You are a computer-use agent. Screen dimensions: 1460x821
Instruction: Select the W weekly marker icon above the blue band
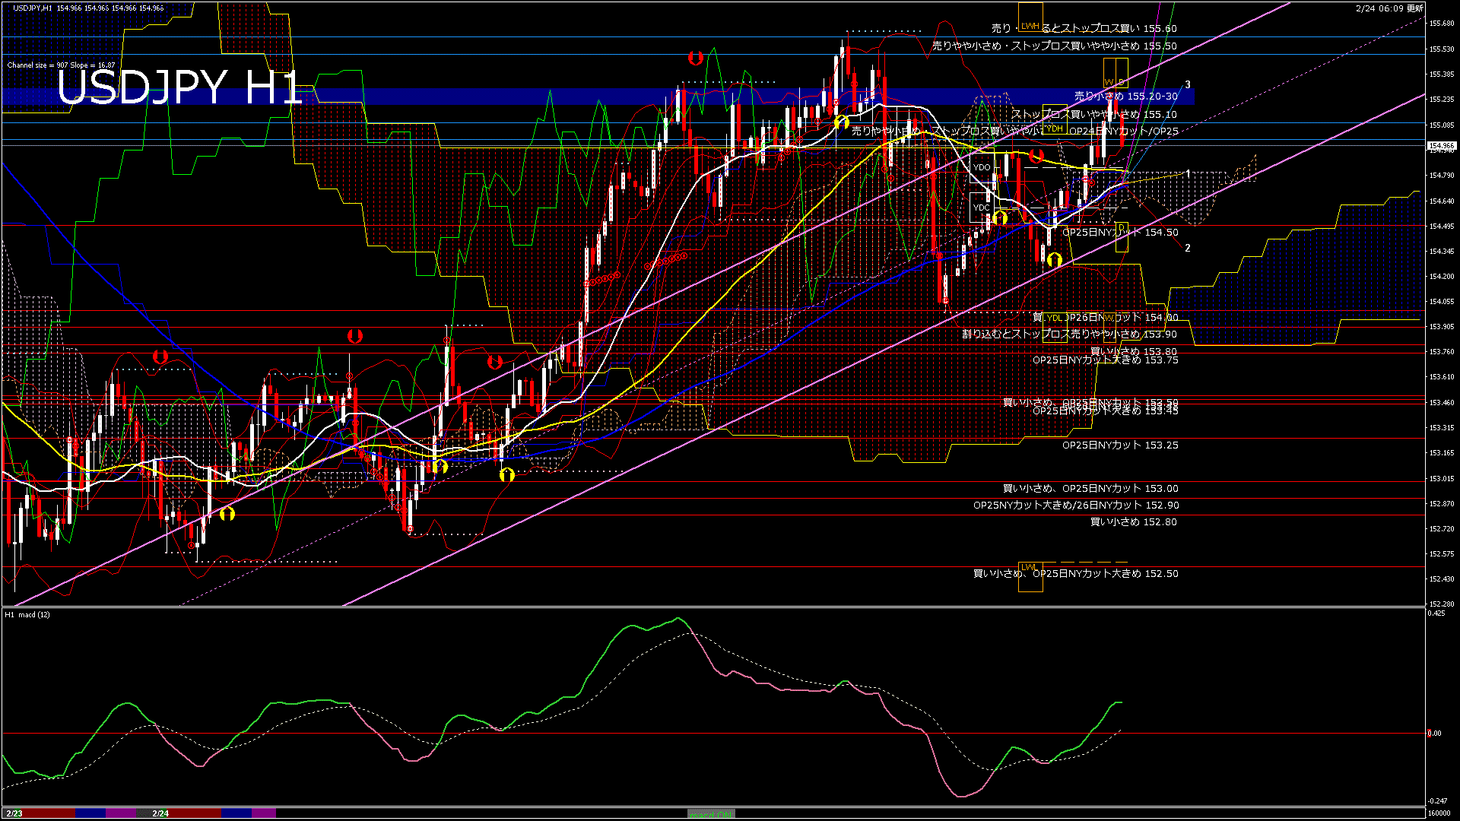point(1108,81)
